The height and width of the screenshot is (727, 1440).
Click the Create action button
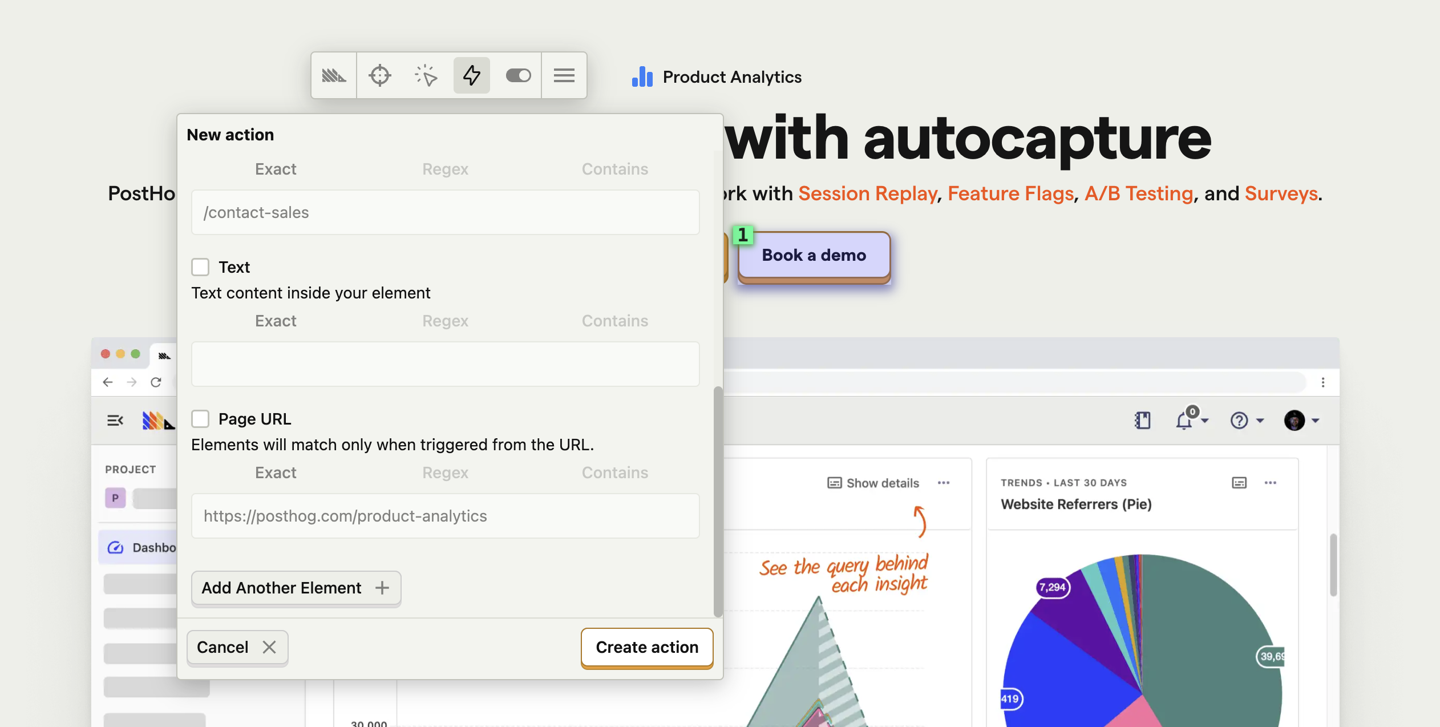pos(646,647)
